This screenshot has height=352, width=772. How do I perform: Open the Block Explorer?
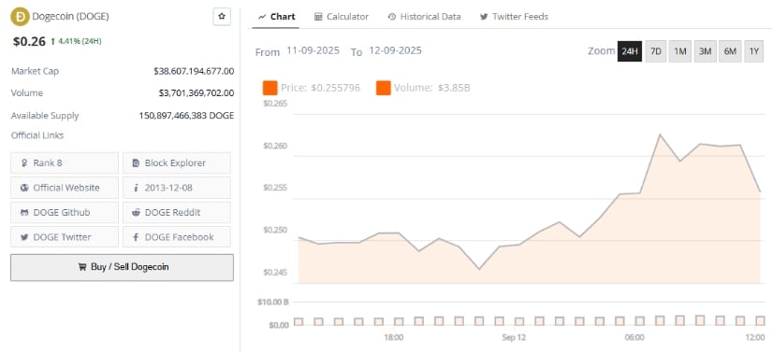[x=176, y=162]
